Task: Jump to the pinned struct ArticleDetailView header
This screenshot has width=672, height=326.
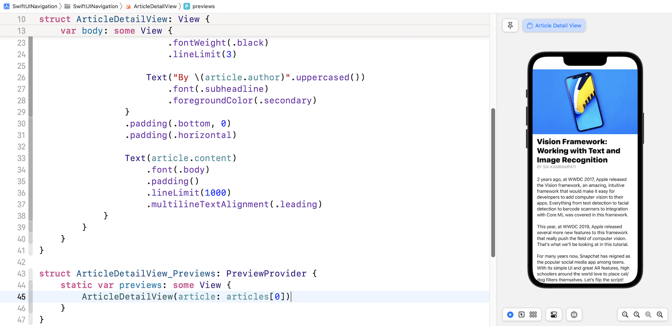Action: [124, 19]
